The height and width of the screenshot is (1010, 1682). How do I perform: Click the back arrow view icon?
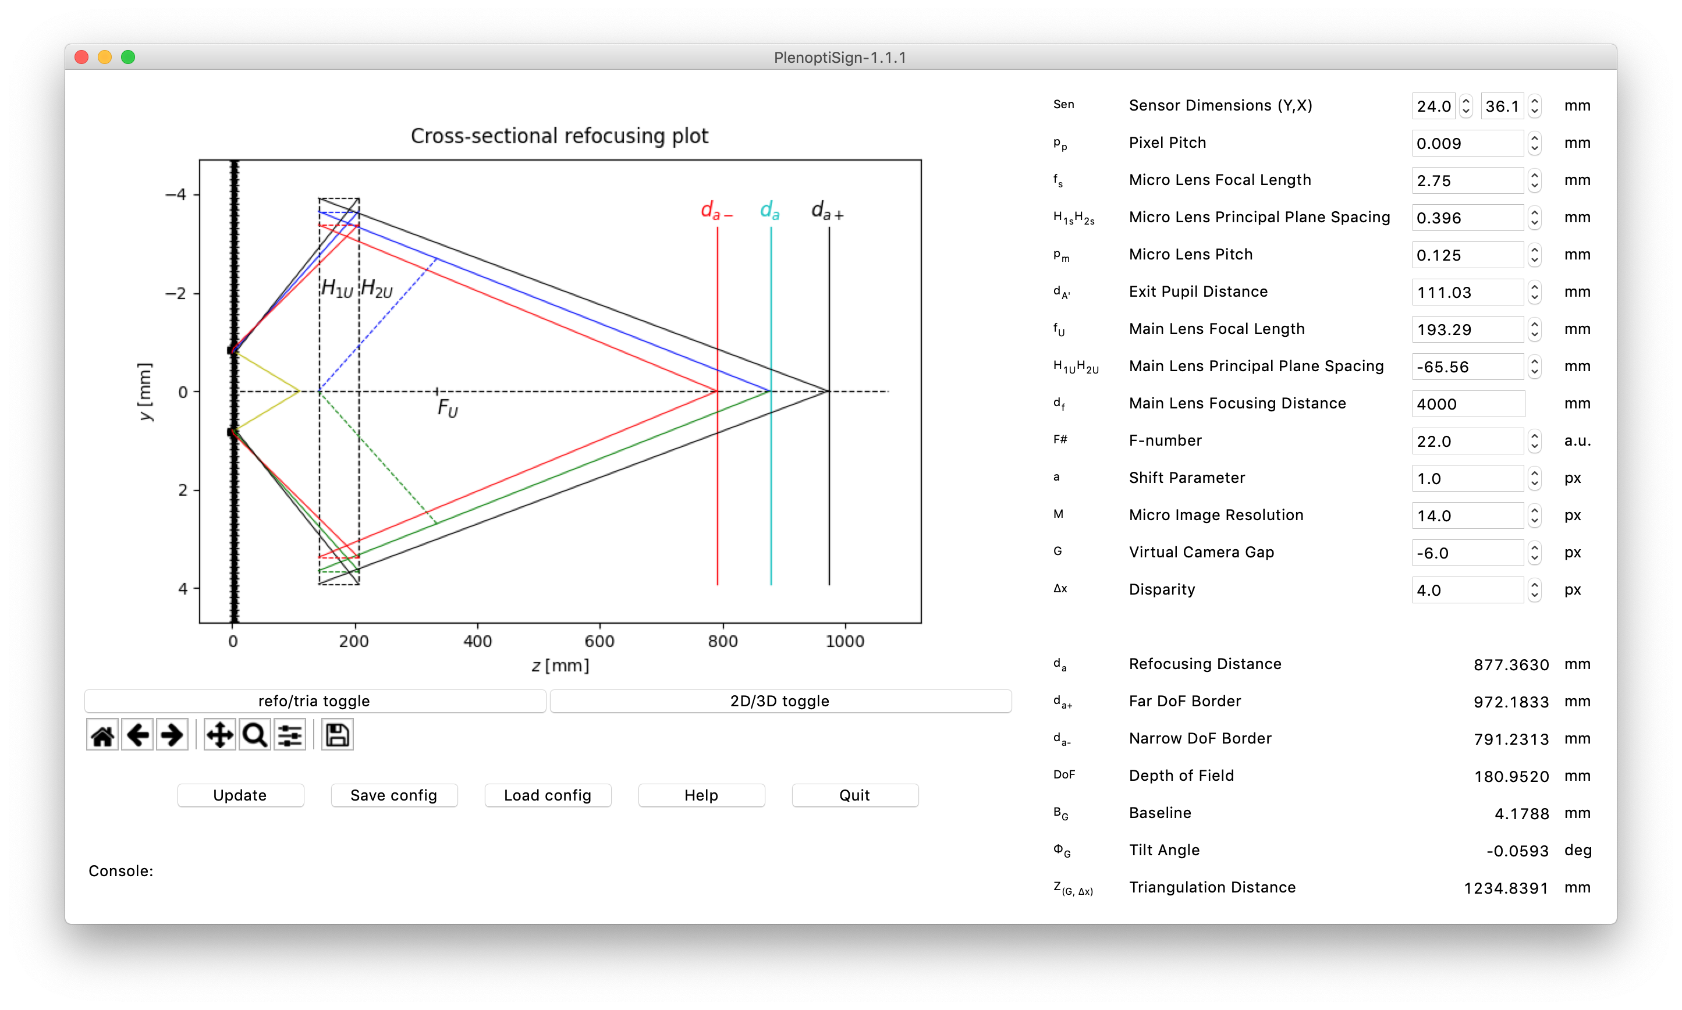(x=138, y=735)
